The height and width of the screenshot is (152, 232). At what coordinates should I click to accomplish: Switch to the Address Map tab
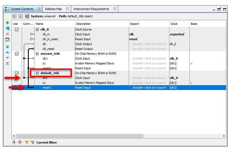(54, 9)
